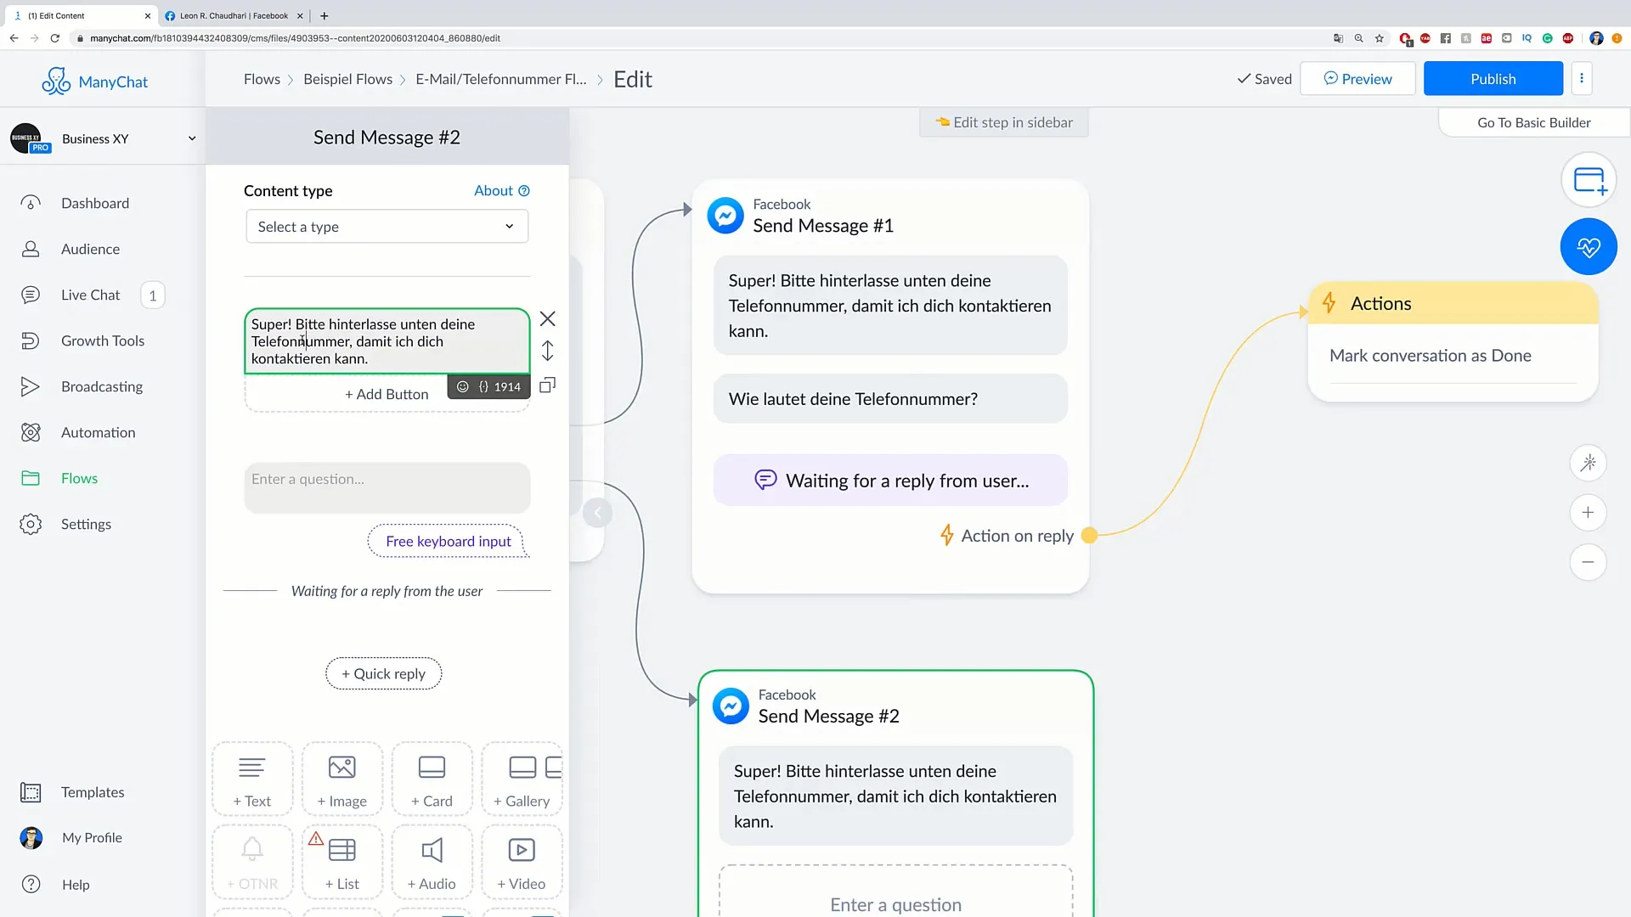Click the auto-arrange magic wand icon
Screen dimensions: 1631x917
[x=1588, y=463]
